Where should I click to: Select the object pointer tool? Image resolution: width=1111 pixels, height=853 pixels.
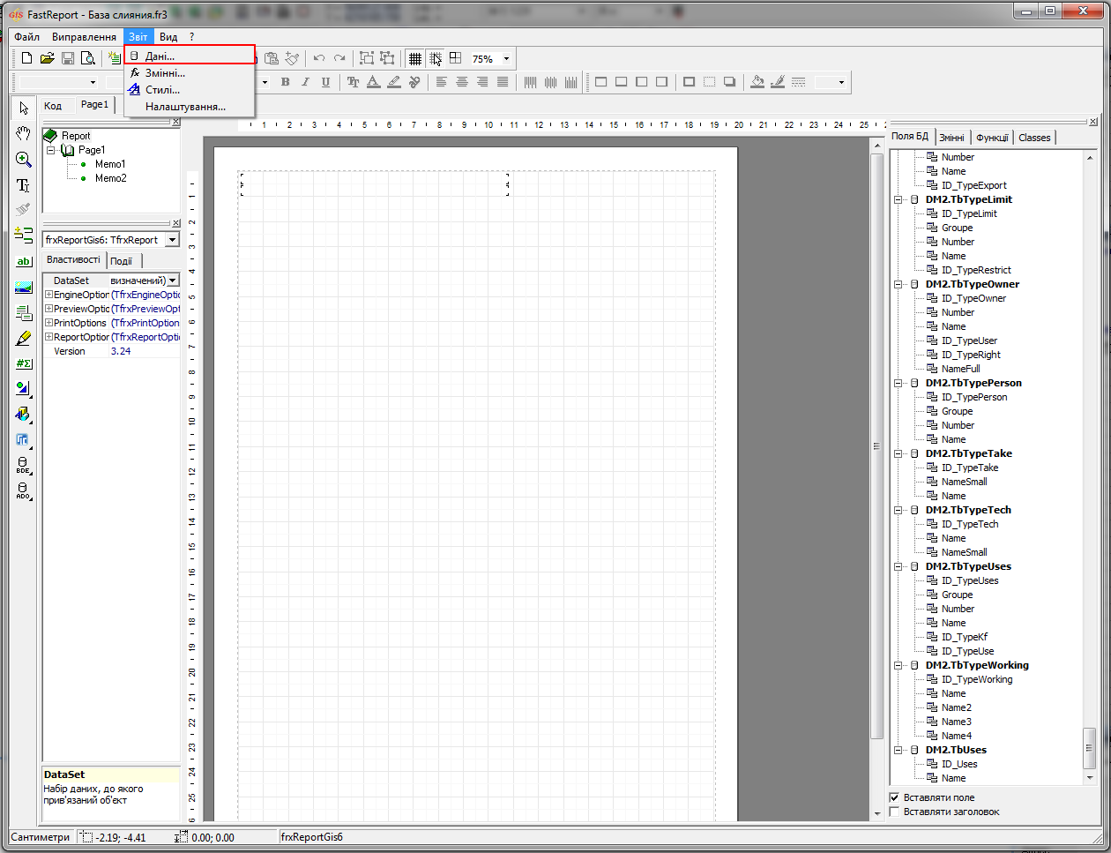(24, 108)
